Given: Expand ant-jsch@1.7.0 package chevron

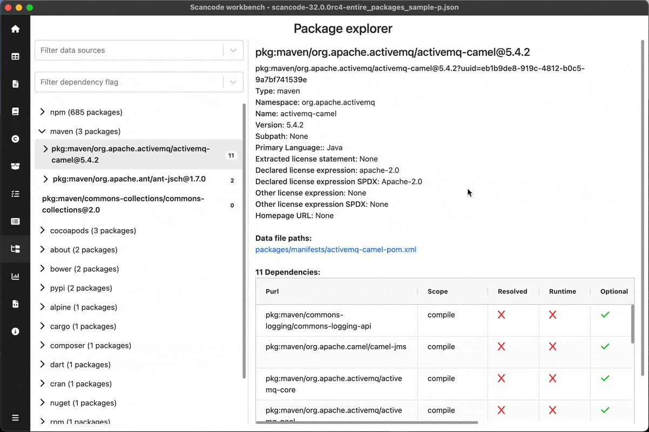Looking at the screenshot, I should coord(45,179).
